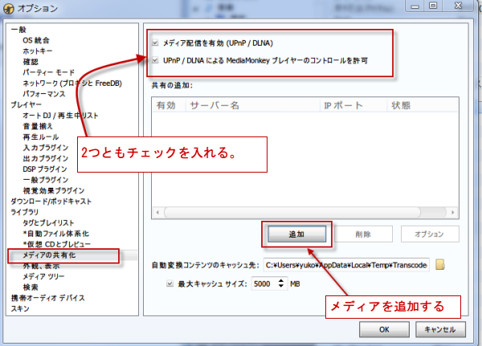Select 携帯オーディオ デバイス in the tree
The width and height of the screenshot is (482, 346).
[x=48, y=298]
